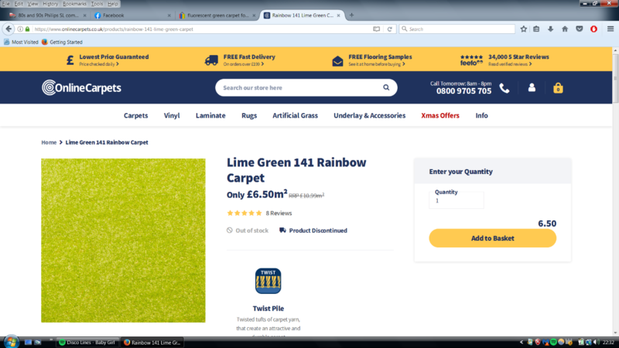Open the Most Visited bookmarks folder

coord(21,42)
